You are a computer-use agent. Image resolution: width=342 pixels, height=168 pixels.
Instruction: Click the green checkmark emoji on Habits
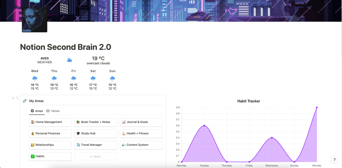click(33, 156)
